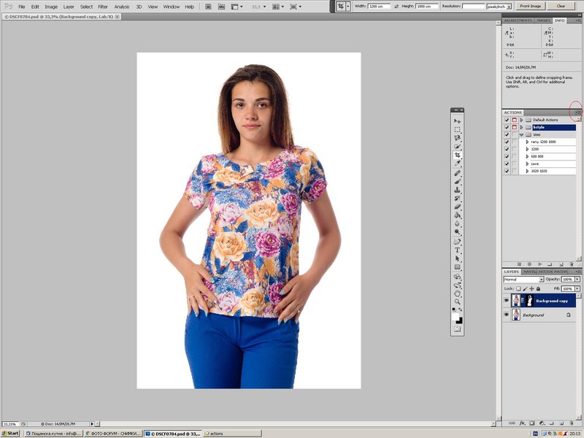This screenshot has height=438, width=584.
Task: Select the Clone Stamp tool
Action: pos(458,190)
